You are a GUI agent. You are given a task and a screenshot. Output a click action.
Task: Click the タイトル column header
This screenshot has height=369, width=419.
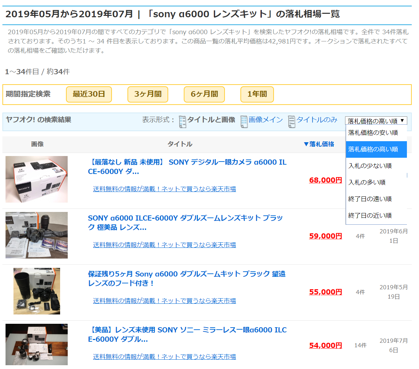pos(180,144)
